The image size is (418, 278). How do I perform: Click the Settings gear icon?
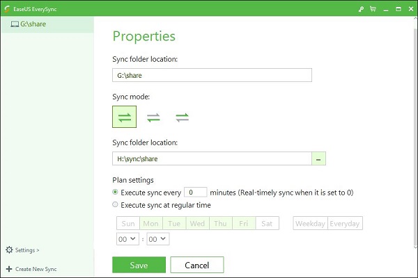tap(9, 250)
